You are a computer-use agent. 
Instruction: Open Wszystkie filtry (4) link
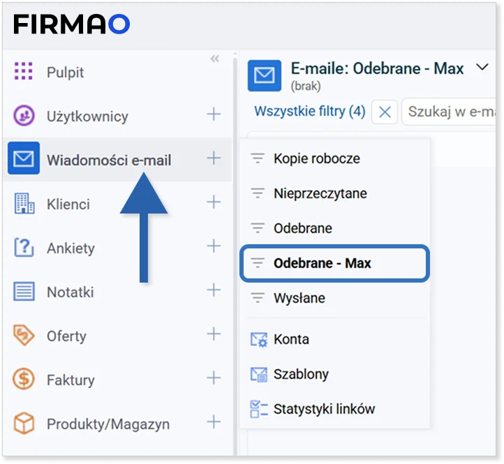(309, 112)
